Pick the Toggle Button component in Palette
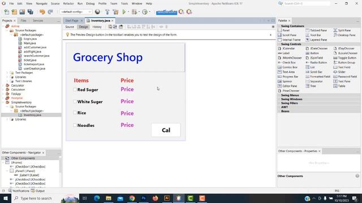 point(344,58)
